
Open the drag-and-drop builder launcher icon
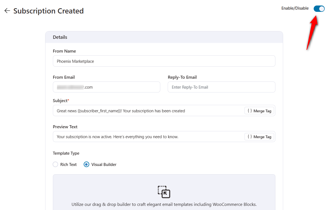164,192
